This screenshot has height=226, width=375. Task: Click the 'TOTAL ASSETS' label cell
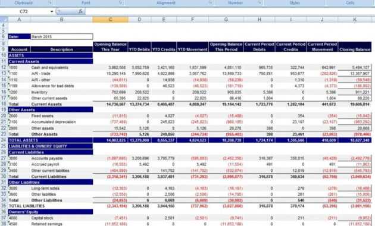(50, 140)
